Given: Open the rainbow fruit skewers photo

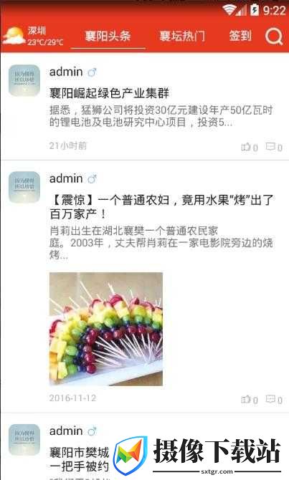Looking at the screenshot, I should click(106, 329).
